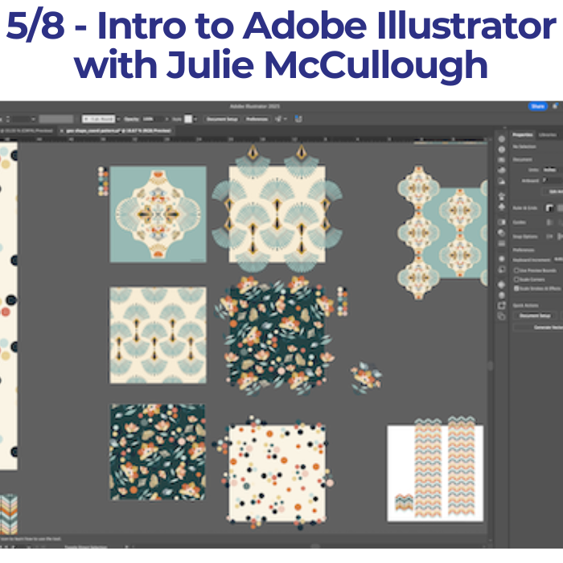This screenshot has width=563, height=563.
Task: Click the blue Share button
Action: click(537, 106)
